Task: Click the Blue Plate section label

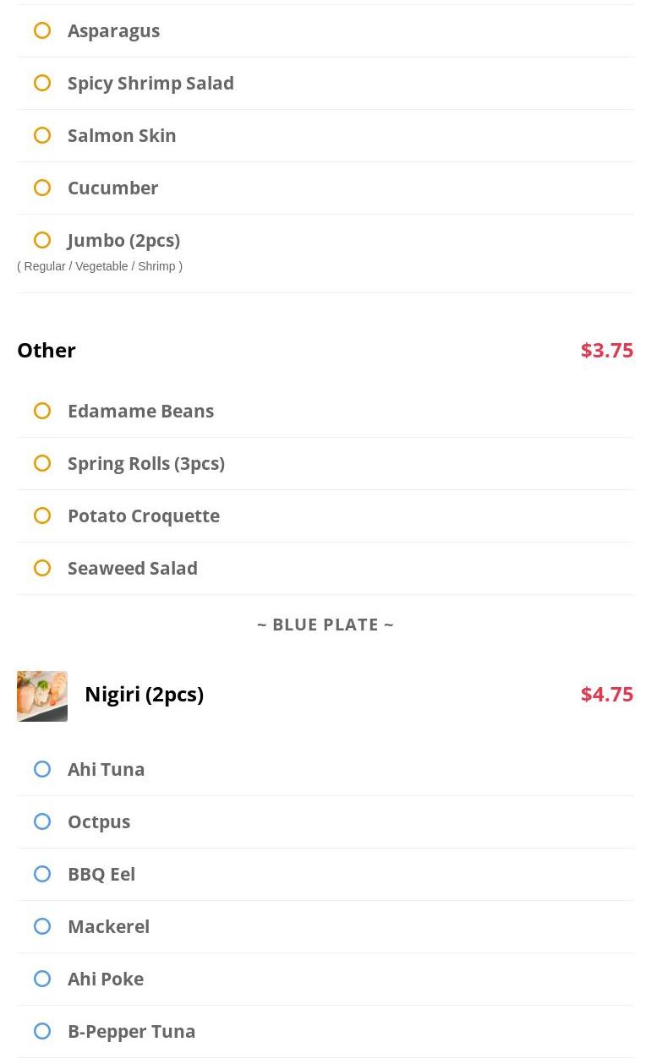Action: (325, 625)
